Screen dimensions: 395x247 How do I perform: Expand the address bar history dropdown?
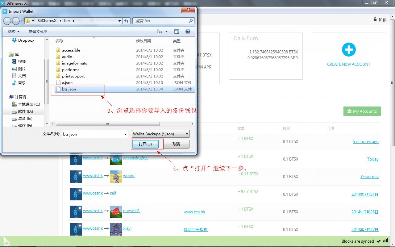120,21
